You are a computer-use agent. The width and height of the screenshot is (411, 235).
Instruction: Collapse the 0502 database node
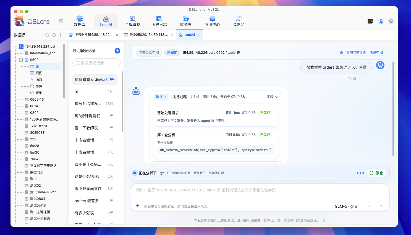click(21, 60)
